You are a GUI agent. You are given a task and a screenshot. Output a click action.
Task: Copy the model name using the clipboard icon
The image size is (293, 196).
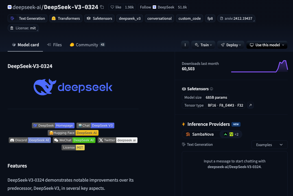102,7
